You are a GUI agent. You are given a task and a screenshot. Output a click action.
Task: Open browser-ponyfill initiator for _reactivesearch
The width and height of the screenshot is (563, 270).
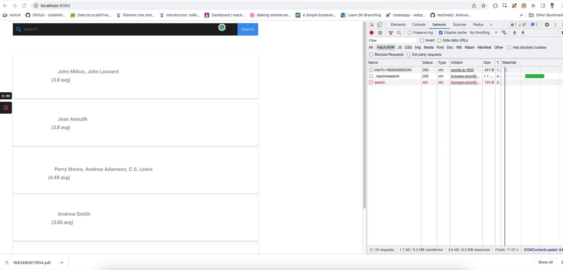point(466,76)
